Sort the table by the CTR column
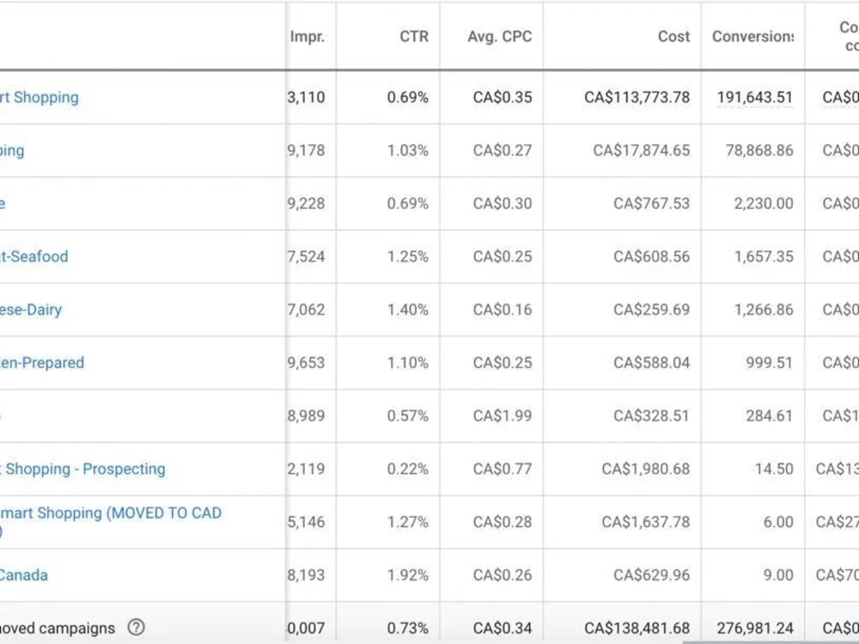The height and width of the screenshot is (644, 859). coord(414,37)
